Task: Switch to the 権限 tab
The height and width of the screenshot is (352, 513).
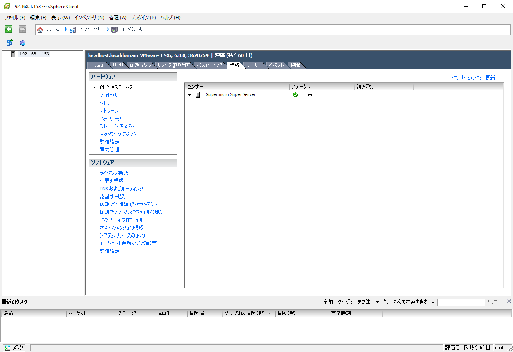Action: pos(295,65)
